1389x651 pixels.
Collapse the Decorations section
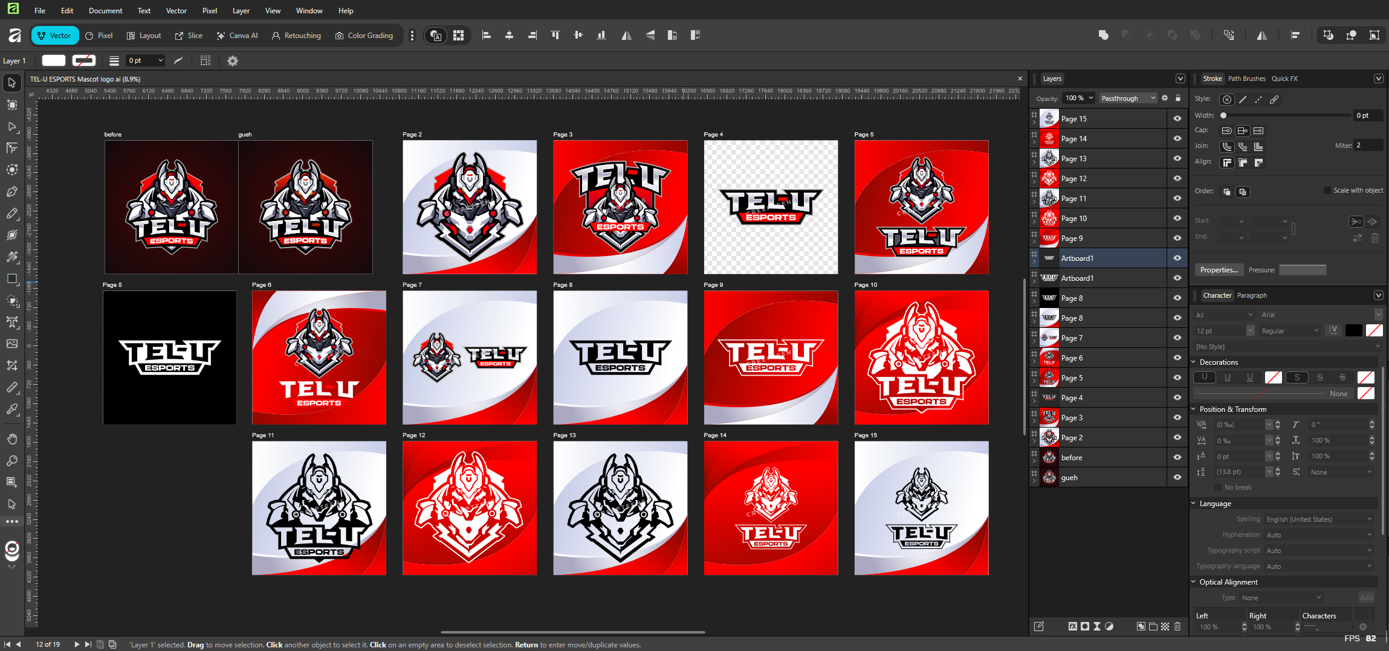(1194, 362)
